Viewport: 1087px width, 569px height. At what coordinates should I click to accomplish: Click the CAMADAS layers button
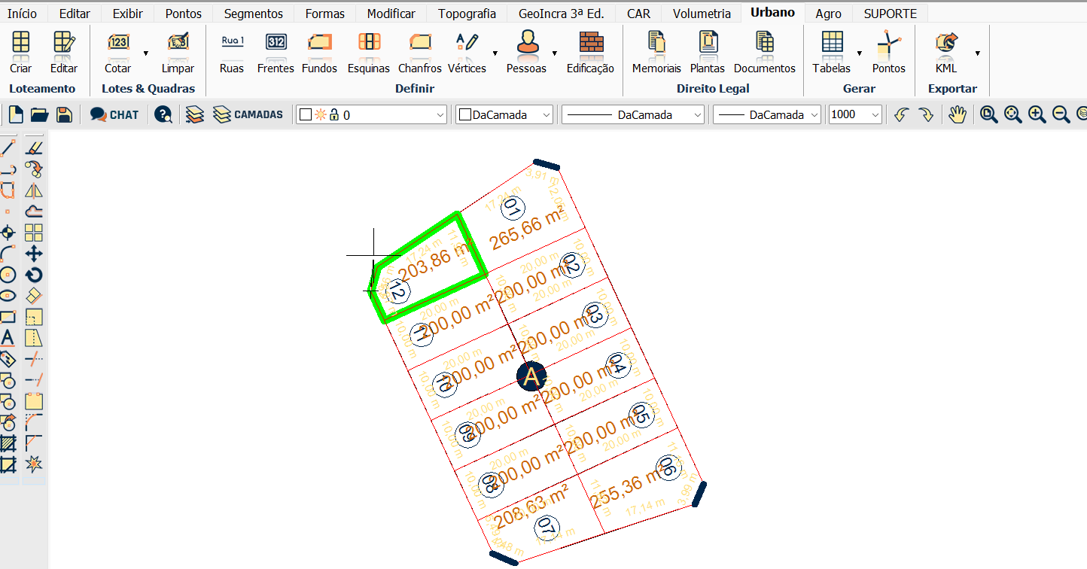click(248, 114)
